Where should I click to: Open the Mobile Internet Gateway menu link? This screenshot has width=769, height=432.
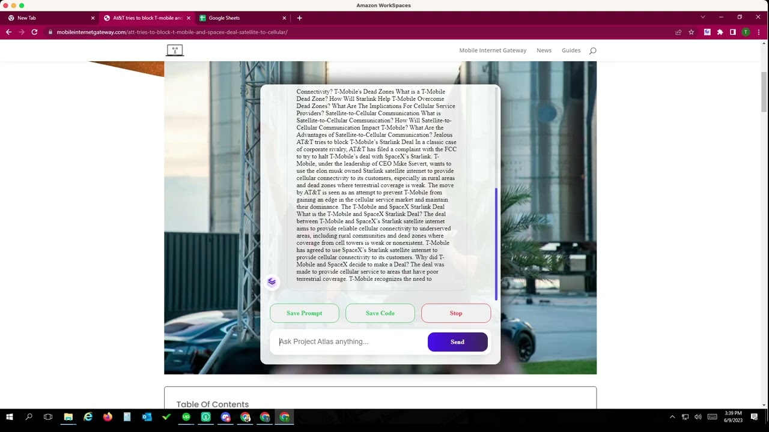pos(493,50)
